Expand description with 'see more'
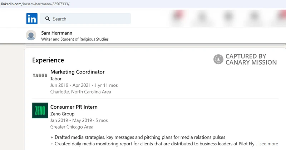The image size is (286, 150). pos(267,144)
